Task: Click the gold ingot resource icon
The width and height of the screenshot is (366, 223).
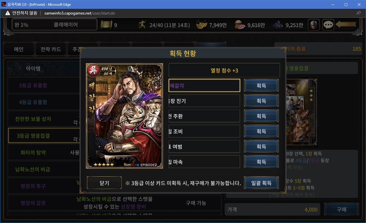Action: tap(202, 25)
